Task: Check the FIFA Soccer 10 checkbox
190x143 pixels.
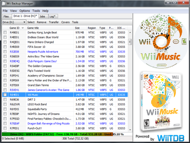Action: 5,47
